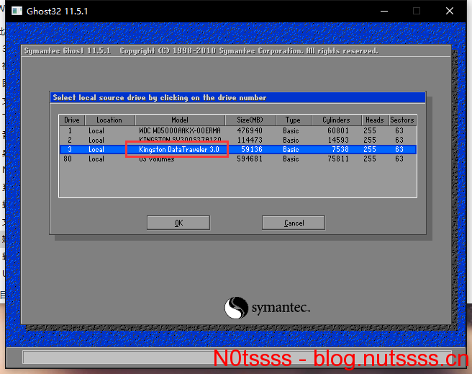Click the Kingston DataTraveler 3.0 model cell

pos(179,149)
